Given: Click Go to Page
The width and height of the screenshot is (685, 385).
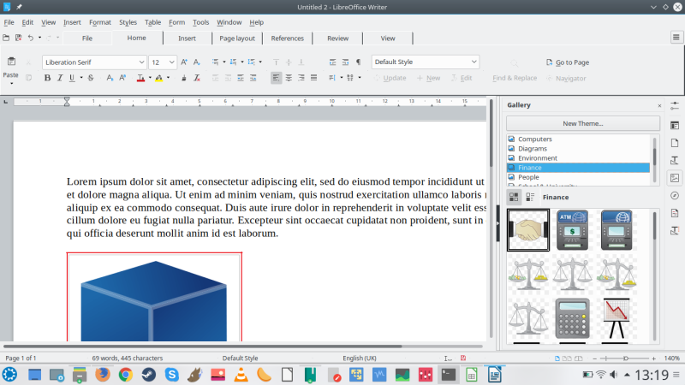Looking at the screenshot, I should 568,62.
